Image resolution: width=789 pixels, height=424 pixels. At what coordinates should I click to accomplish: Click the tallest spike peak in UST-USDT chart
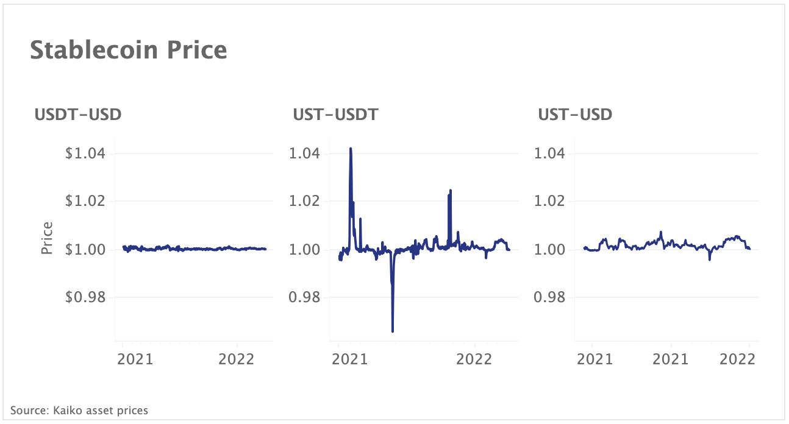tap(351, 149)
